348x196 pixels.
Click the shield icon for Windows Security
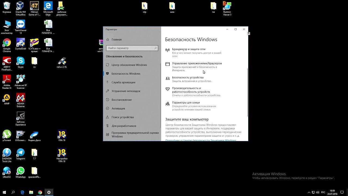[108, 73]
